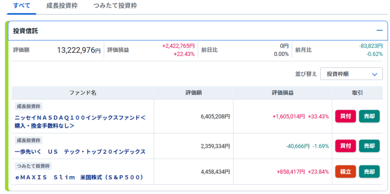Click 買付 for US テック・トップ20 fund
The image size is (390, 194).
tap(345, 146)
